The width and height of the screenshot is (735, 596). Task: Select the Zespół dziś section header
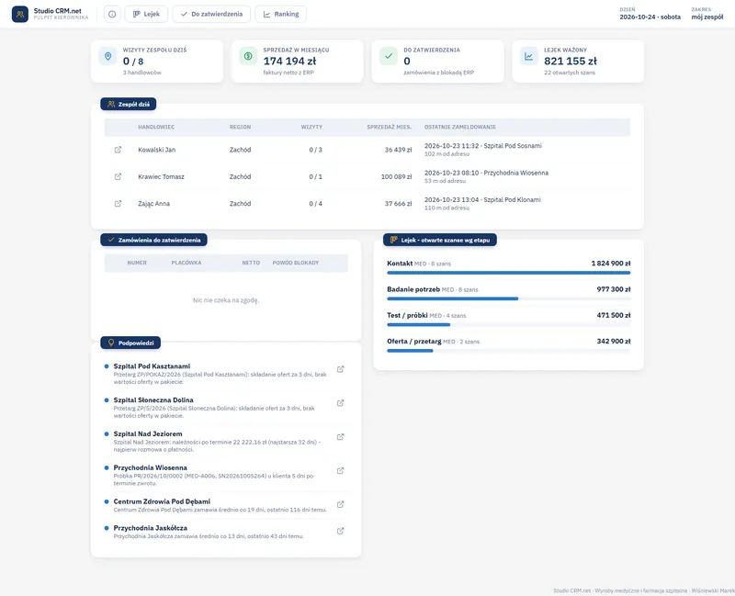(129, 104)
